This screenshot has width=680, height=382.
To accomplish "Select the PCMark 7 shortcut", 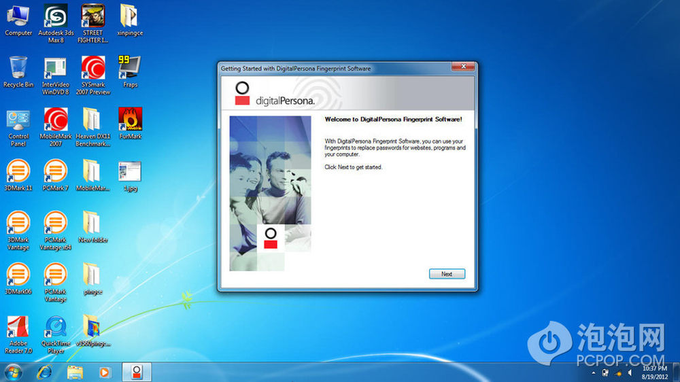I will (x=56, y=175).
